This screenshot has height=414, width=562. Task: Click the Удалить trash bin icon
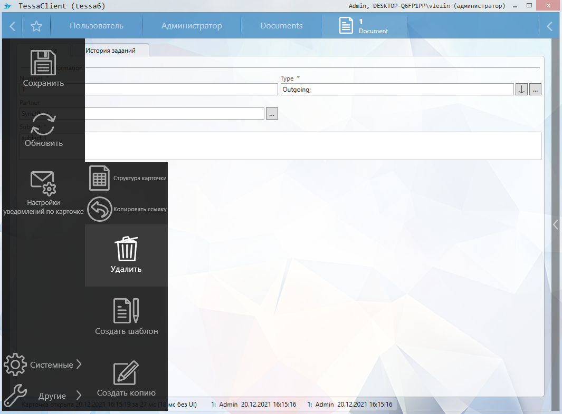tap(126, 248)
